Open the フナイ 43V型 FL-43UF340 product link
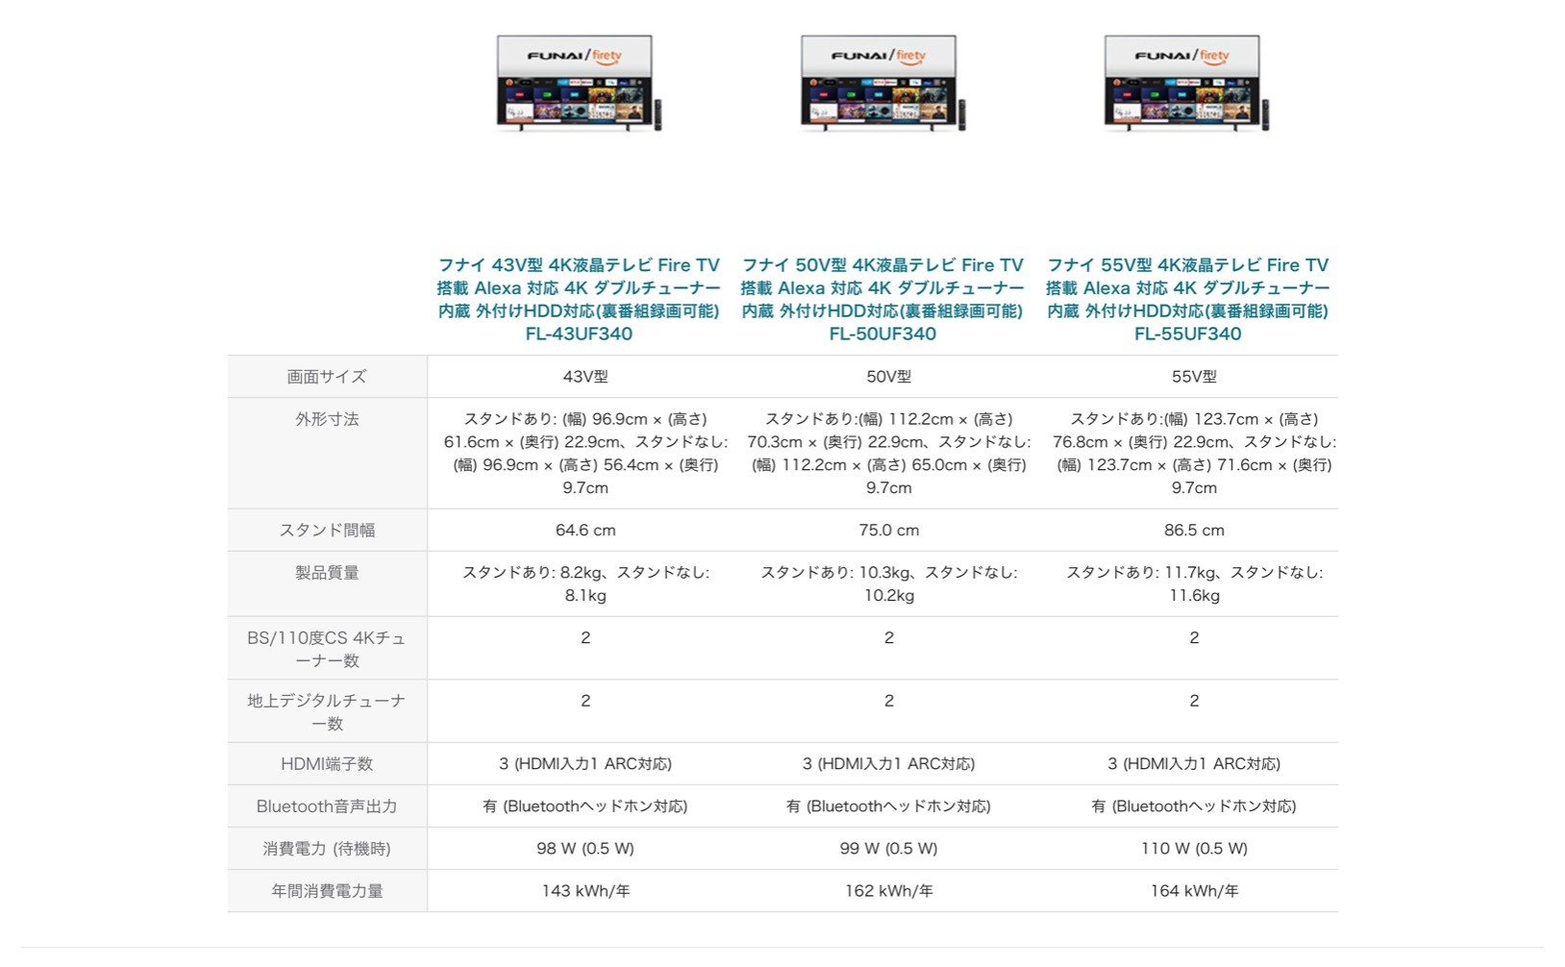1565x967 pixels. (x=579, y=299)
